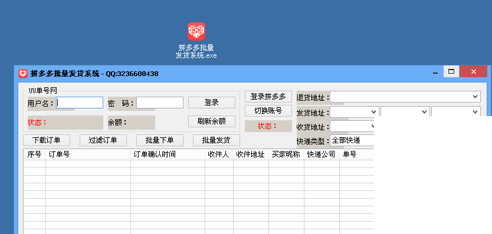Click the 过滤订单 button

(x=103, y=140)
